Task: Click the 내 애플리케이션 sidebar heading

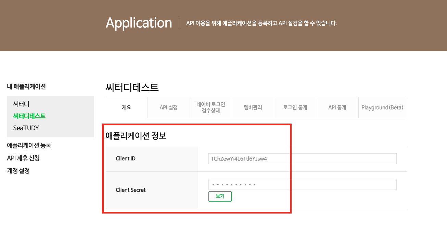Action: pyautogui.click(x=26, y=87)
